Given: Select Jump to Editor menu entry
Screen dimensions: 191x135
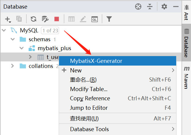Looking at the screenshot, I should pos(117,108).
